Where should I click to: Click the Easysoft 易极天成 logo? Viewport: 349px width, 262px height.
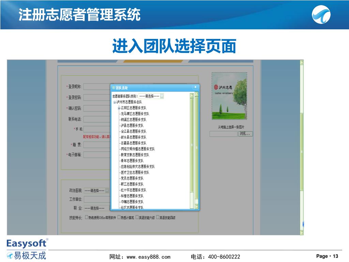pos(27,249)
